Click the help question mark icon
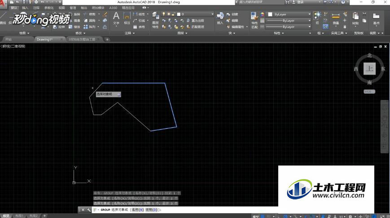This screenshot has width=390, height=218. [343, 2]
